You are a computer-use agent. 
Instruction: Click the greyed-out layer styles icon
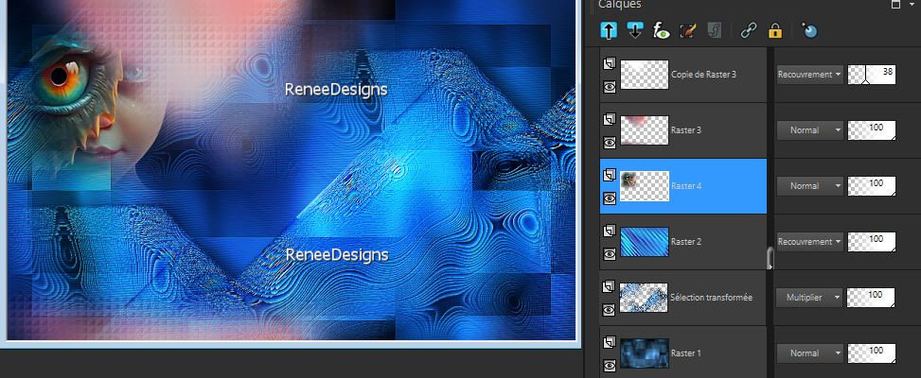click(715, 30)
